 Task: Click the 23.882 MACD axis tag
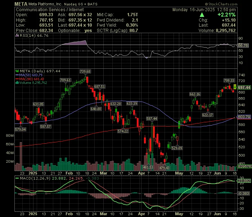pyautogui.click(x=244, y=181)
